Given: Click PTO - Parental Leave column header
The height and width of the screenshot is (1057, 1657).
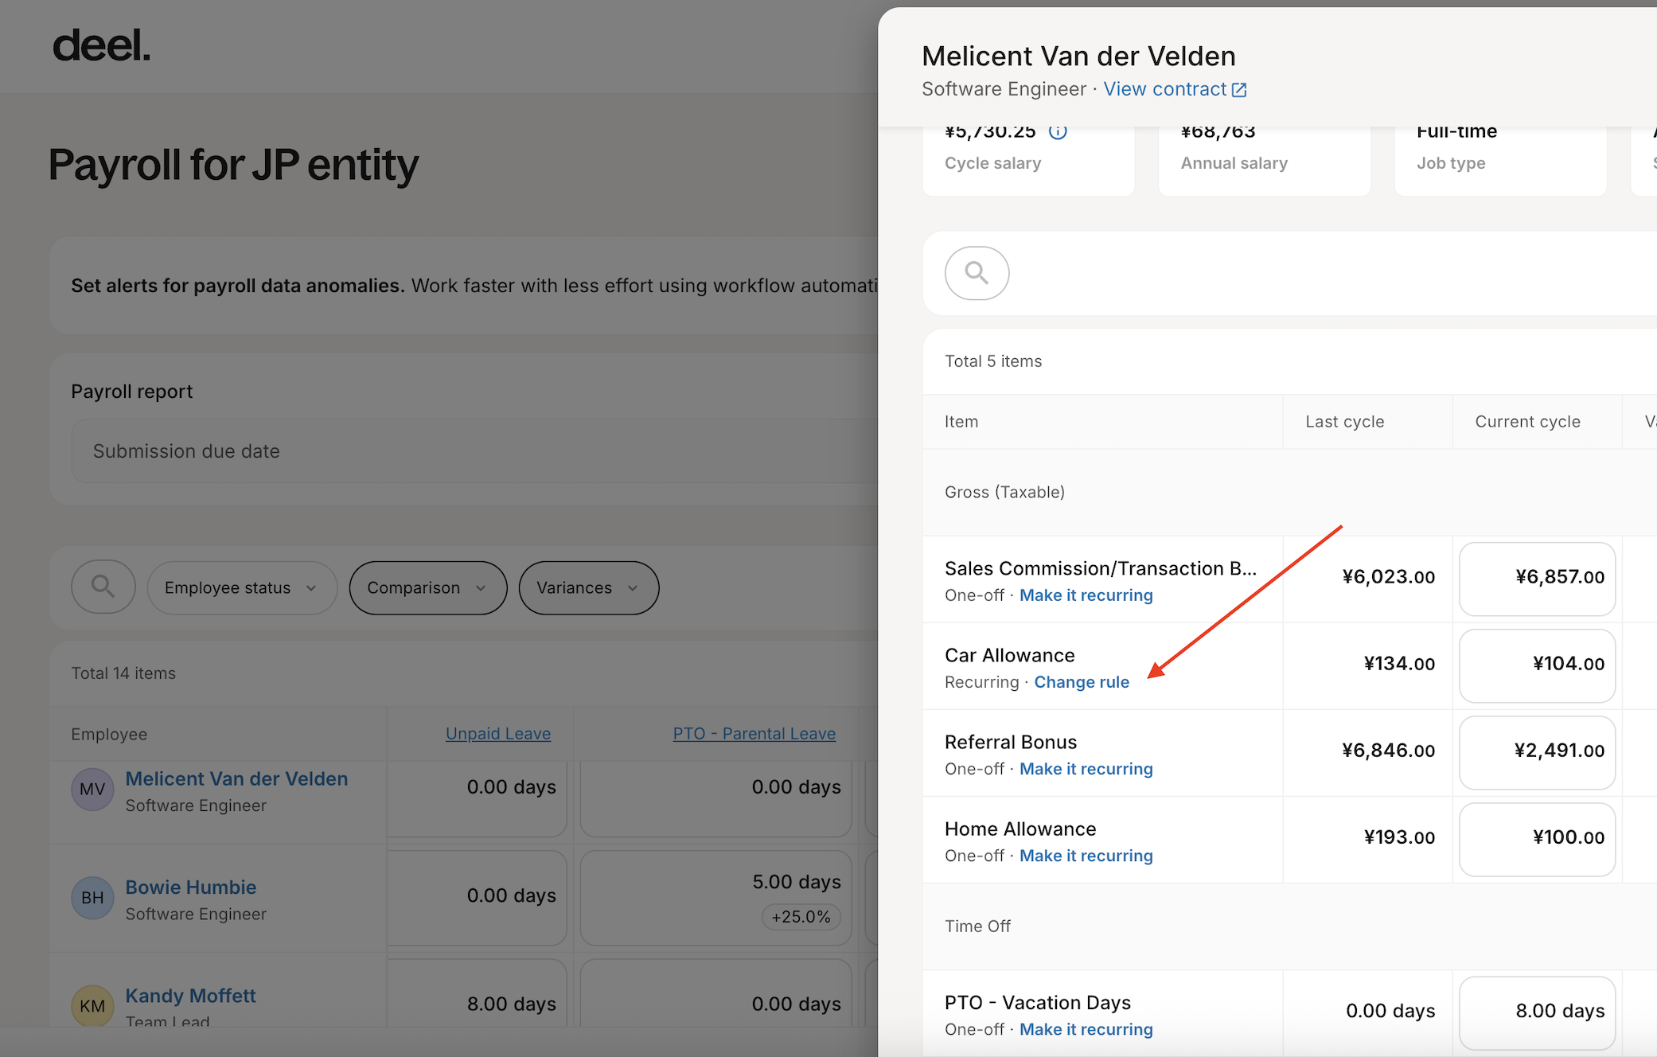Looking at the screenshot, I should point(754,734).
